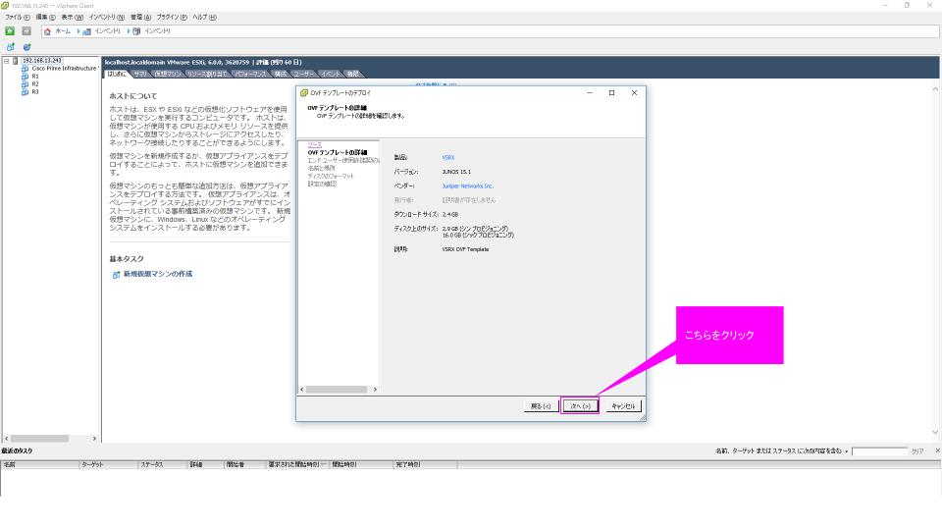Click second インベントリ breadcrumb icon
Screen dimensions: 942x530
tap(136, 31)
